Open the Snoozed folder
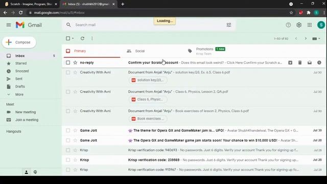The height and width of the screenshot is (184, 327). [22, 71]
